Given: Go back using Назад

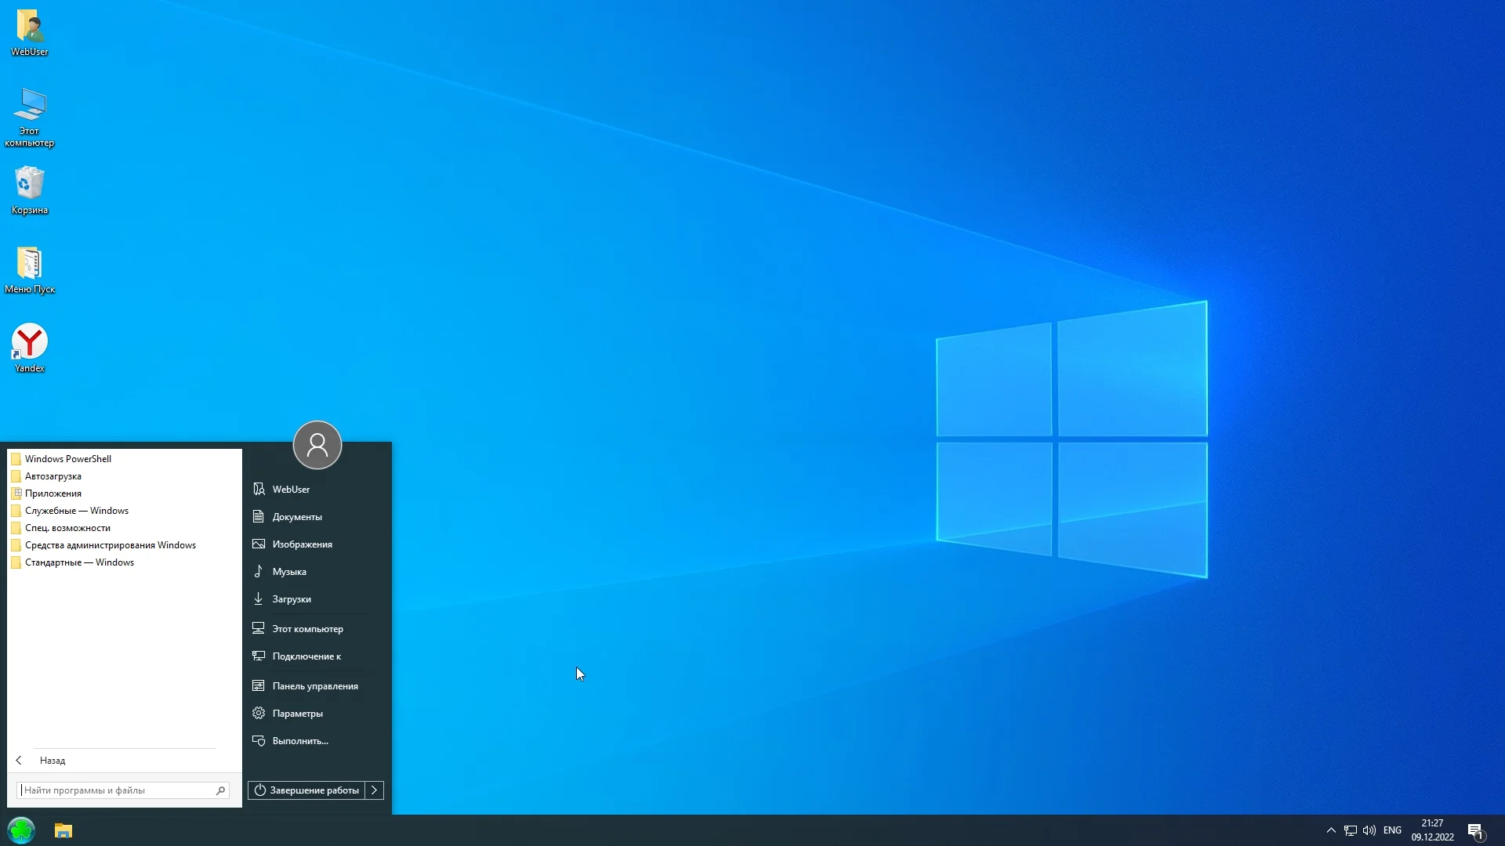Looking at the screenshot, I should [52, 761].
